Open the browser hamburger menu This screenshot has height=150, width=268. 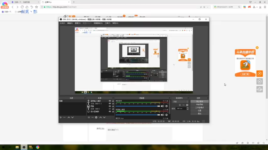pyautogui.click(x=265, y=7)
